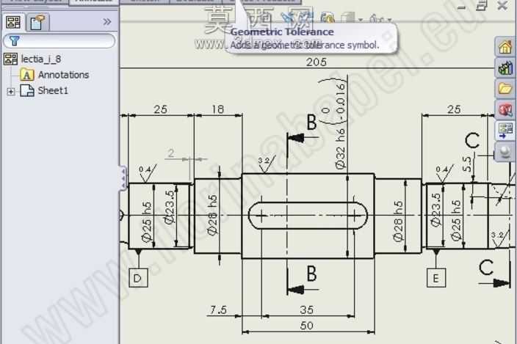The width and height of the screenshot is (517, 344).
Task: Select the lower section label C
Action: click(x=486, y=267)
